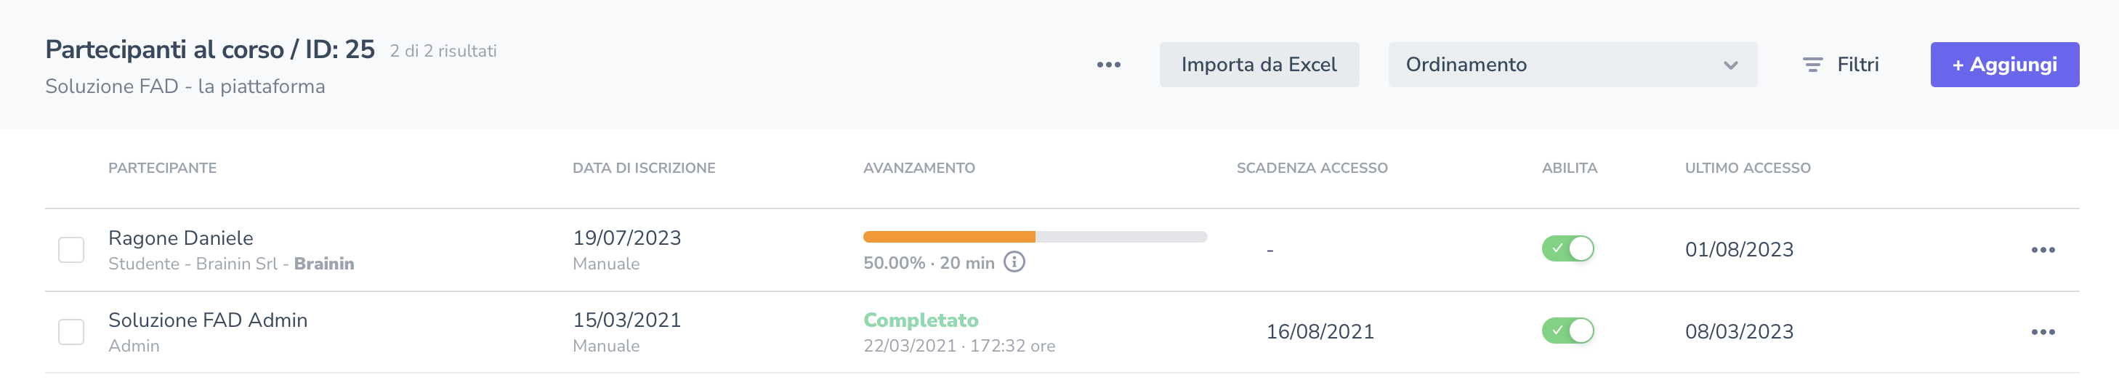
Task: Open the Filtri panel
Action: [1857, 65]
